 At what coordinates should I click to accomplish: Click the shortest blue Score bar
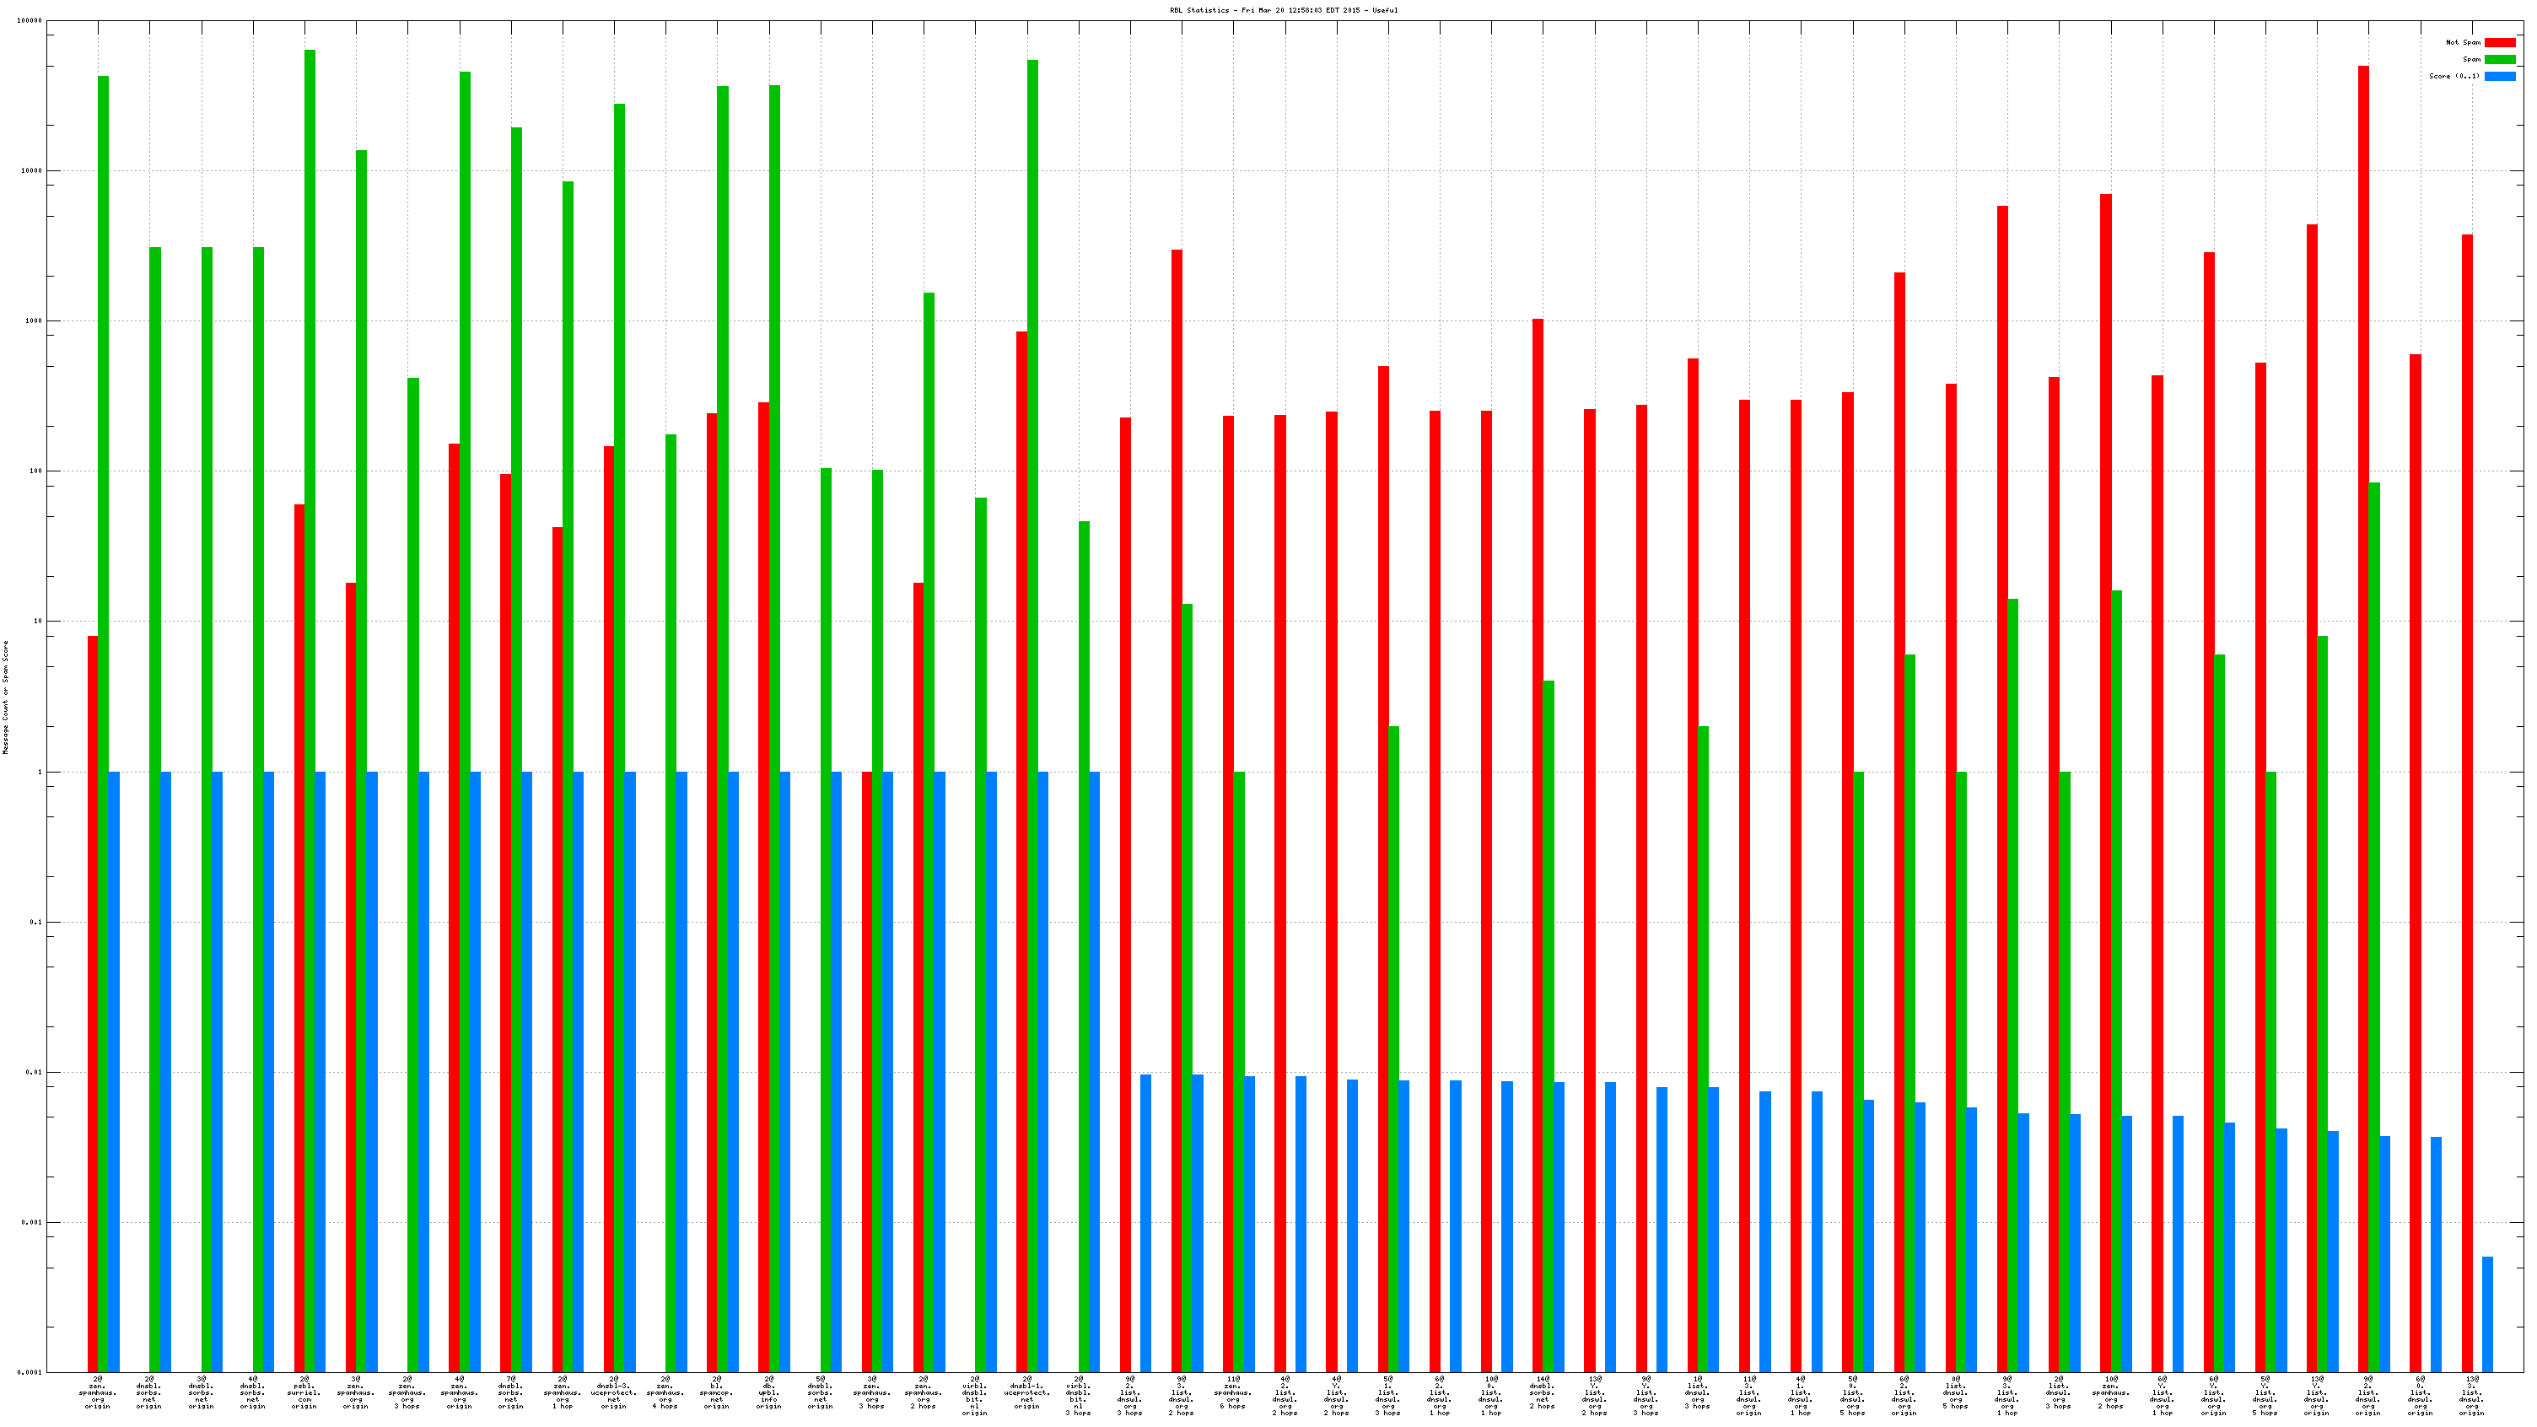(x=2486, y=1314)
